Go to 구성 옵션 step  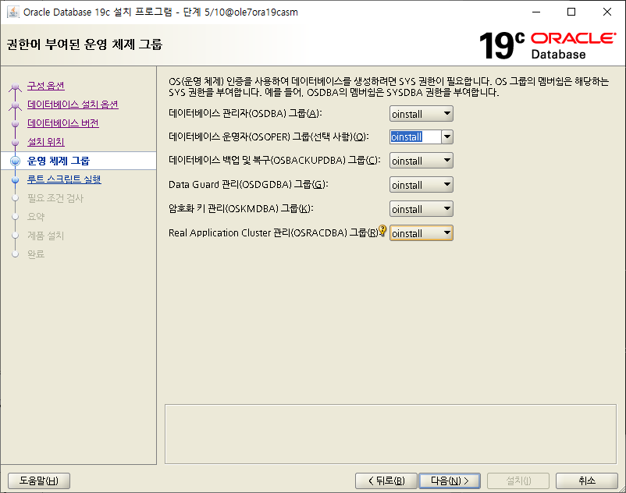point(46,86)
